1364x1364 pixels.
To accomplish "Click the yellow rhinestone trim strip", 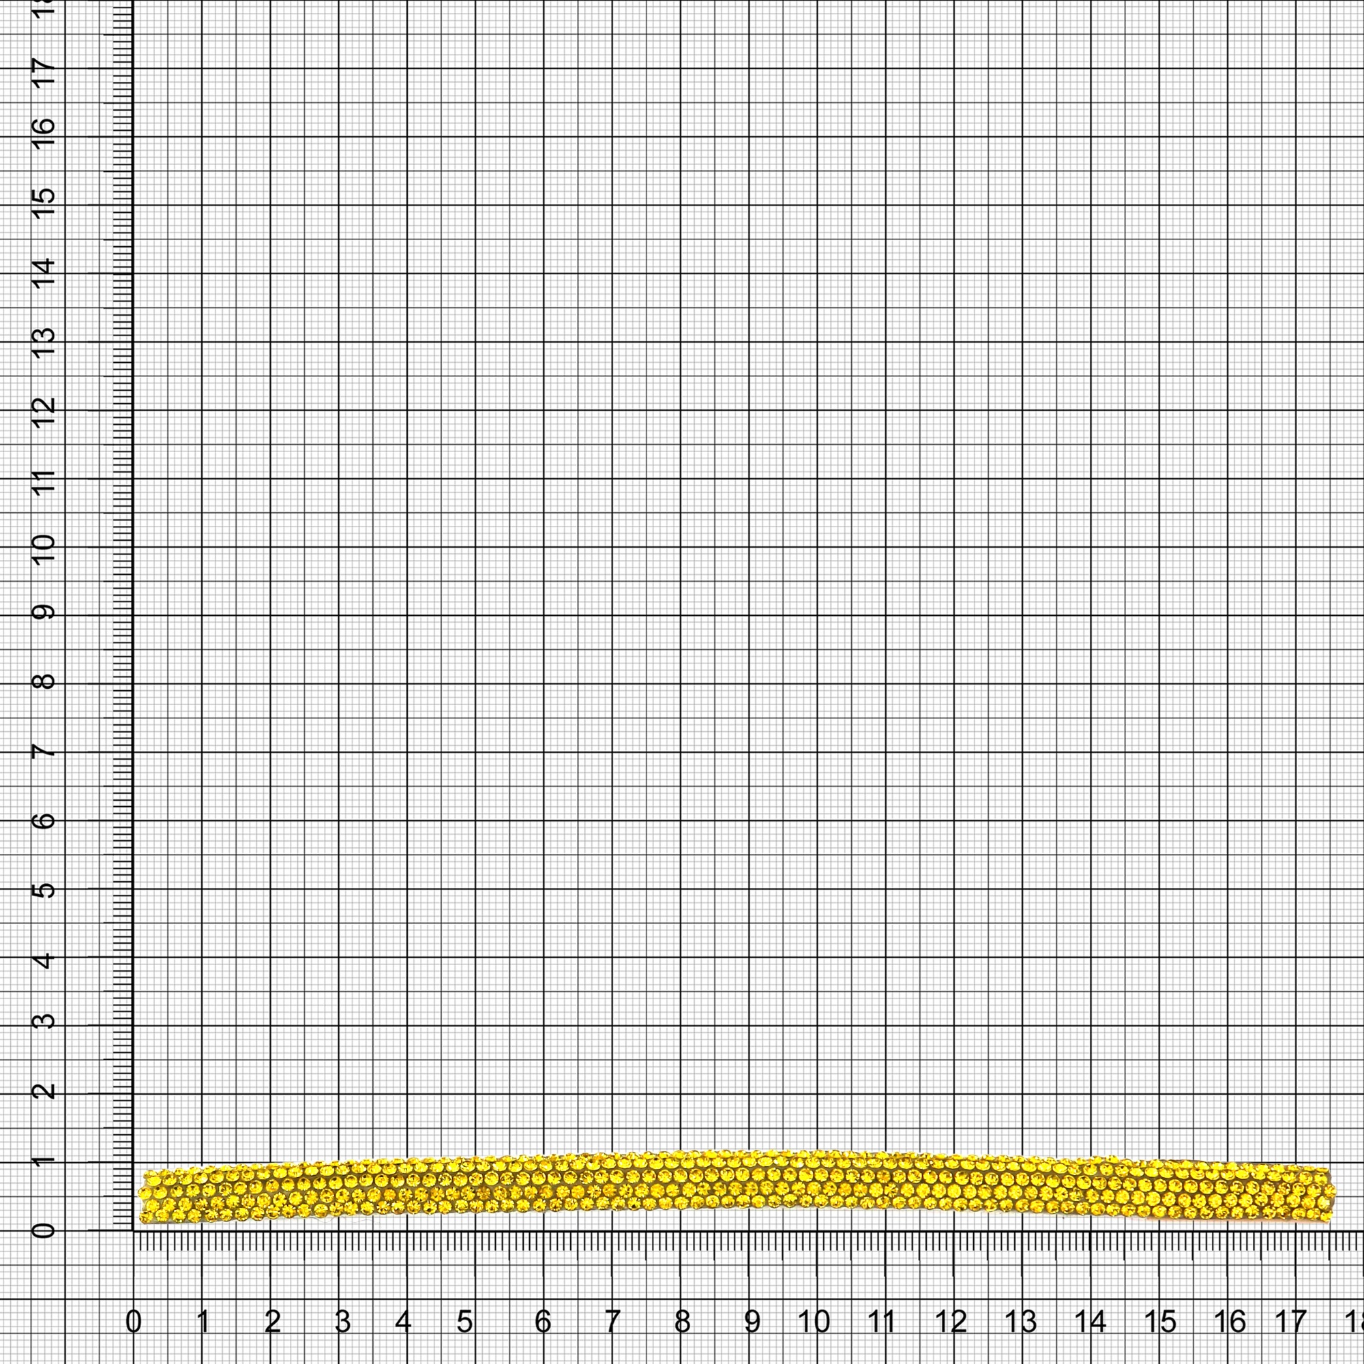I will pyautogui.click(x=737, y=1187).
